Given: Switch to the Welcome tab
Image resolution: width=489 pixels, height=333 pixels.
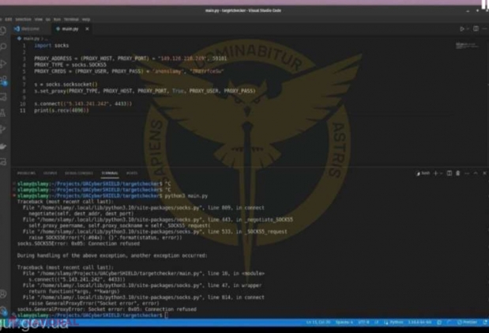Looking at the screenshot, I should coord(30,28).
